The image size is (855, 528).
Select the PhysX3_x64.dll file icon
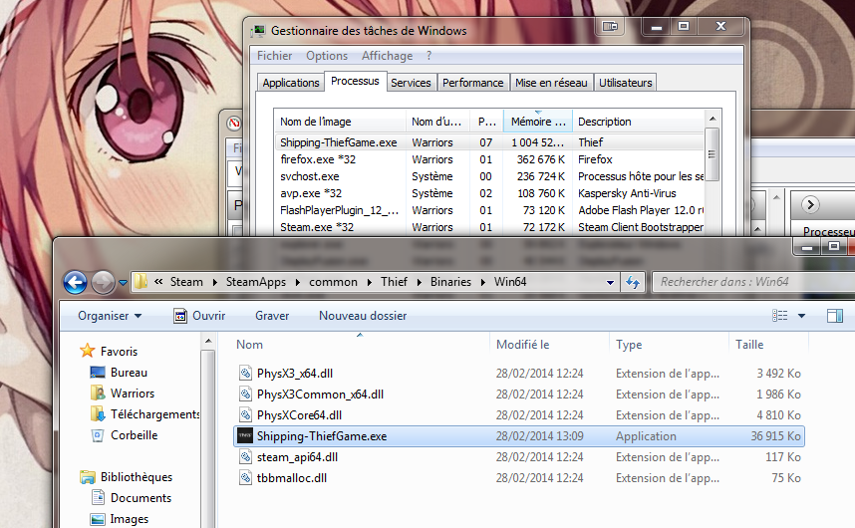pos(245,374)
